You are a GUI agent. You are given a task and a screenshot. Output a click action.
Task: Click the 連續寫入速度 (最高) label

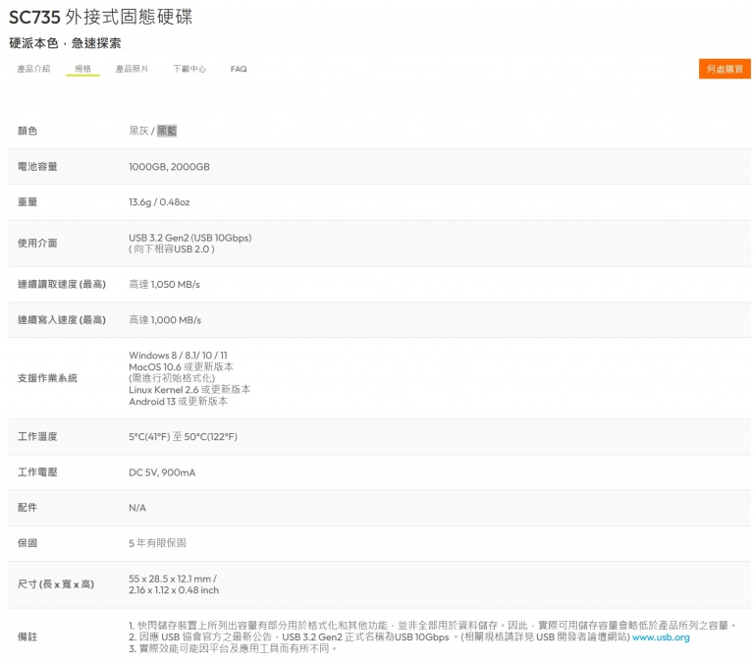pos(61,320)
